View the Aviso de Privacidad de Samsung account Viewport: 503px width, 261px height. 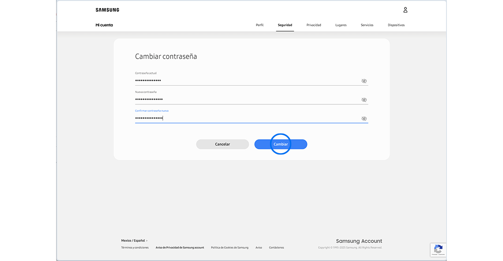tap(180, 247)
